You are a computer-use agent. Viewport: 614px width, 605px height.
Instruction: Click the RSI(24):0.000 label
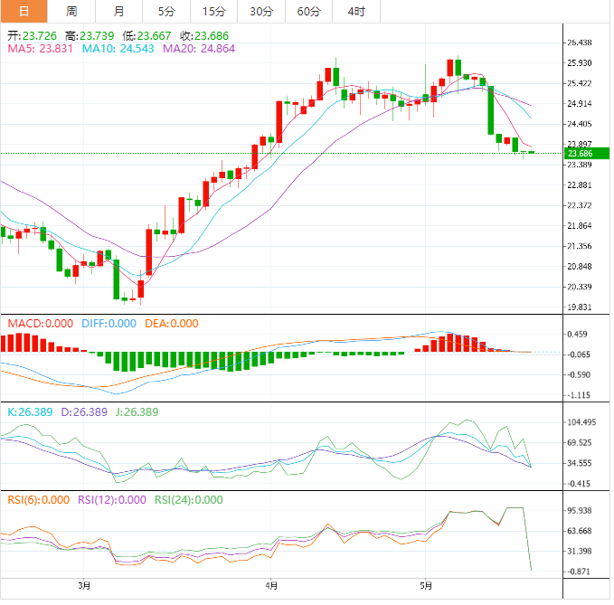click(189, 500)
